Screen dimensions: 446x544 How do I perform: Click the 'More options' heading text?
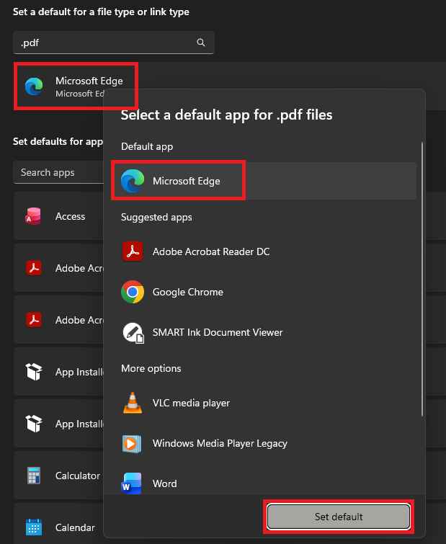coord(151,368)
